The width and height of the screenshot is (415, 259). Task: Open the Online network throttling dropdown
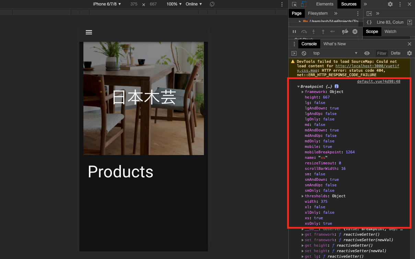tap(194, 4)
